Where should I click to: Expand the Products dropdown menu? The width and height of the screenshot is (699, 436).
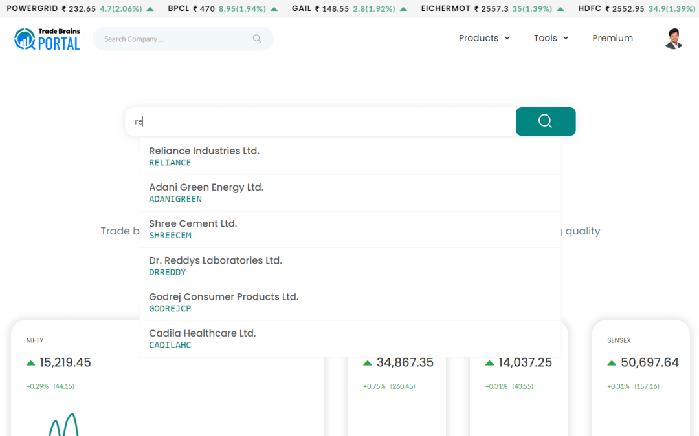[x=484, y=38]
